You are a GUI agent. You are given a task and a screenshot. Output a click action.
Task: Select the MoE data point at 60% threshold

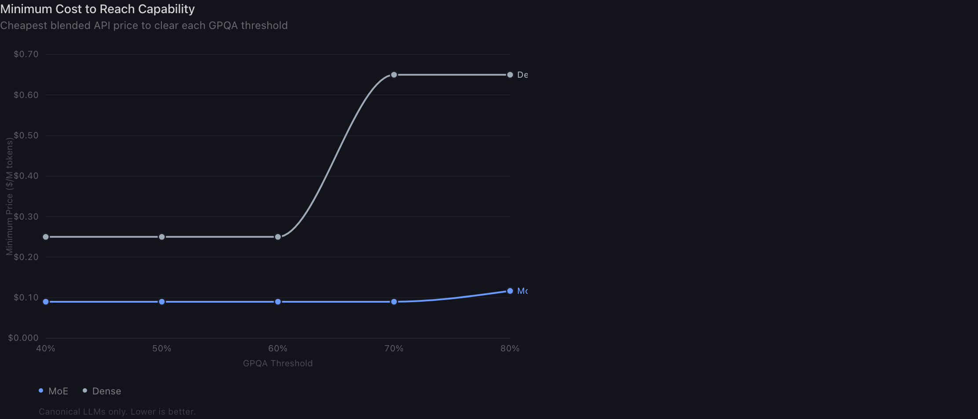[278, 302]
